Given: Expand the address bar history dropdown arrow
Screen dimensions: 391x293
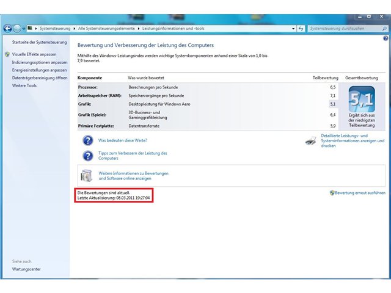Looking at the screenshot, I should [293, 29].
